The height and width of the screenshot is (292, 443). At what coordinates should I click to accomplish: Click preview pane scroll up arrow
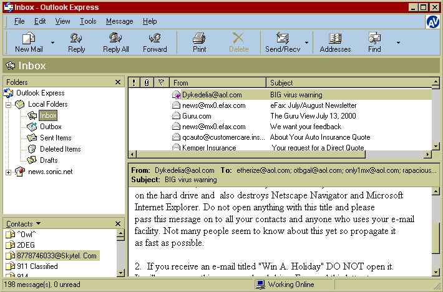click(x=436, y=192)
